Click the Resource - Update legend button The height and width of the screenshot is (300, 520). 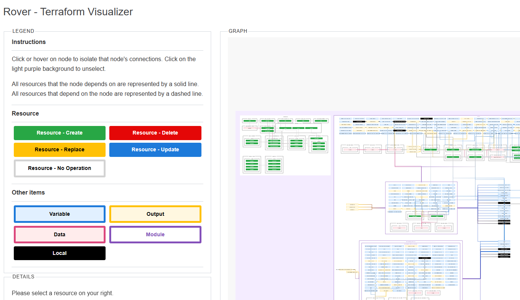tap(155, 149)
